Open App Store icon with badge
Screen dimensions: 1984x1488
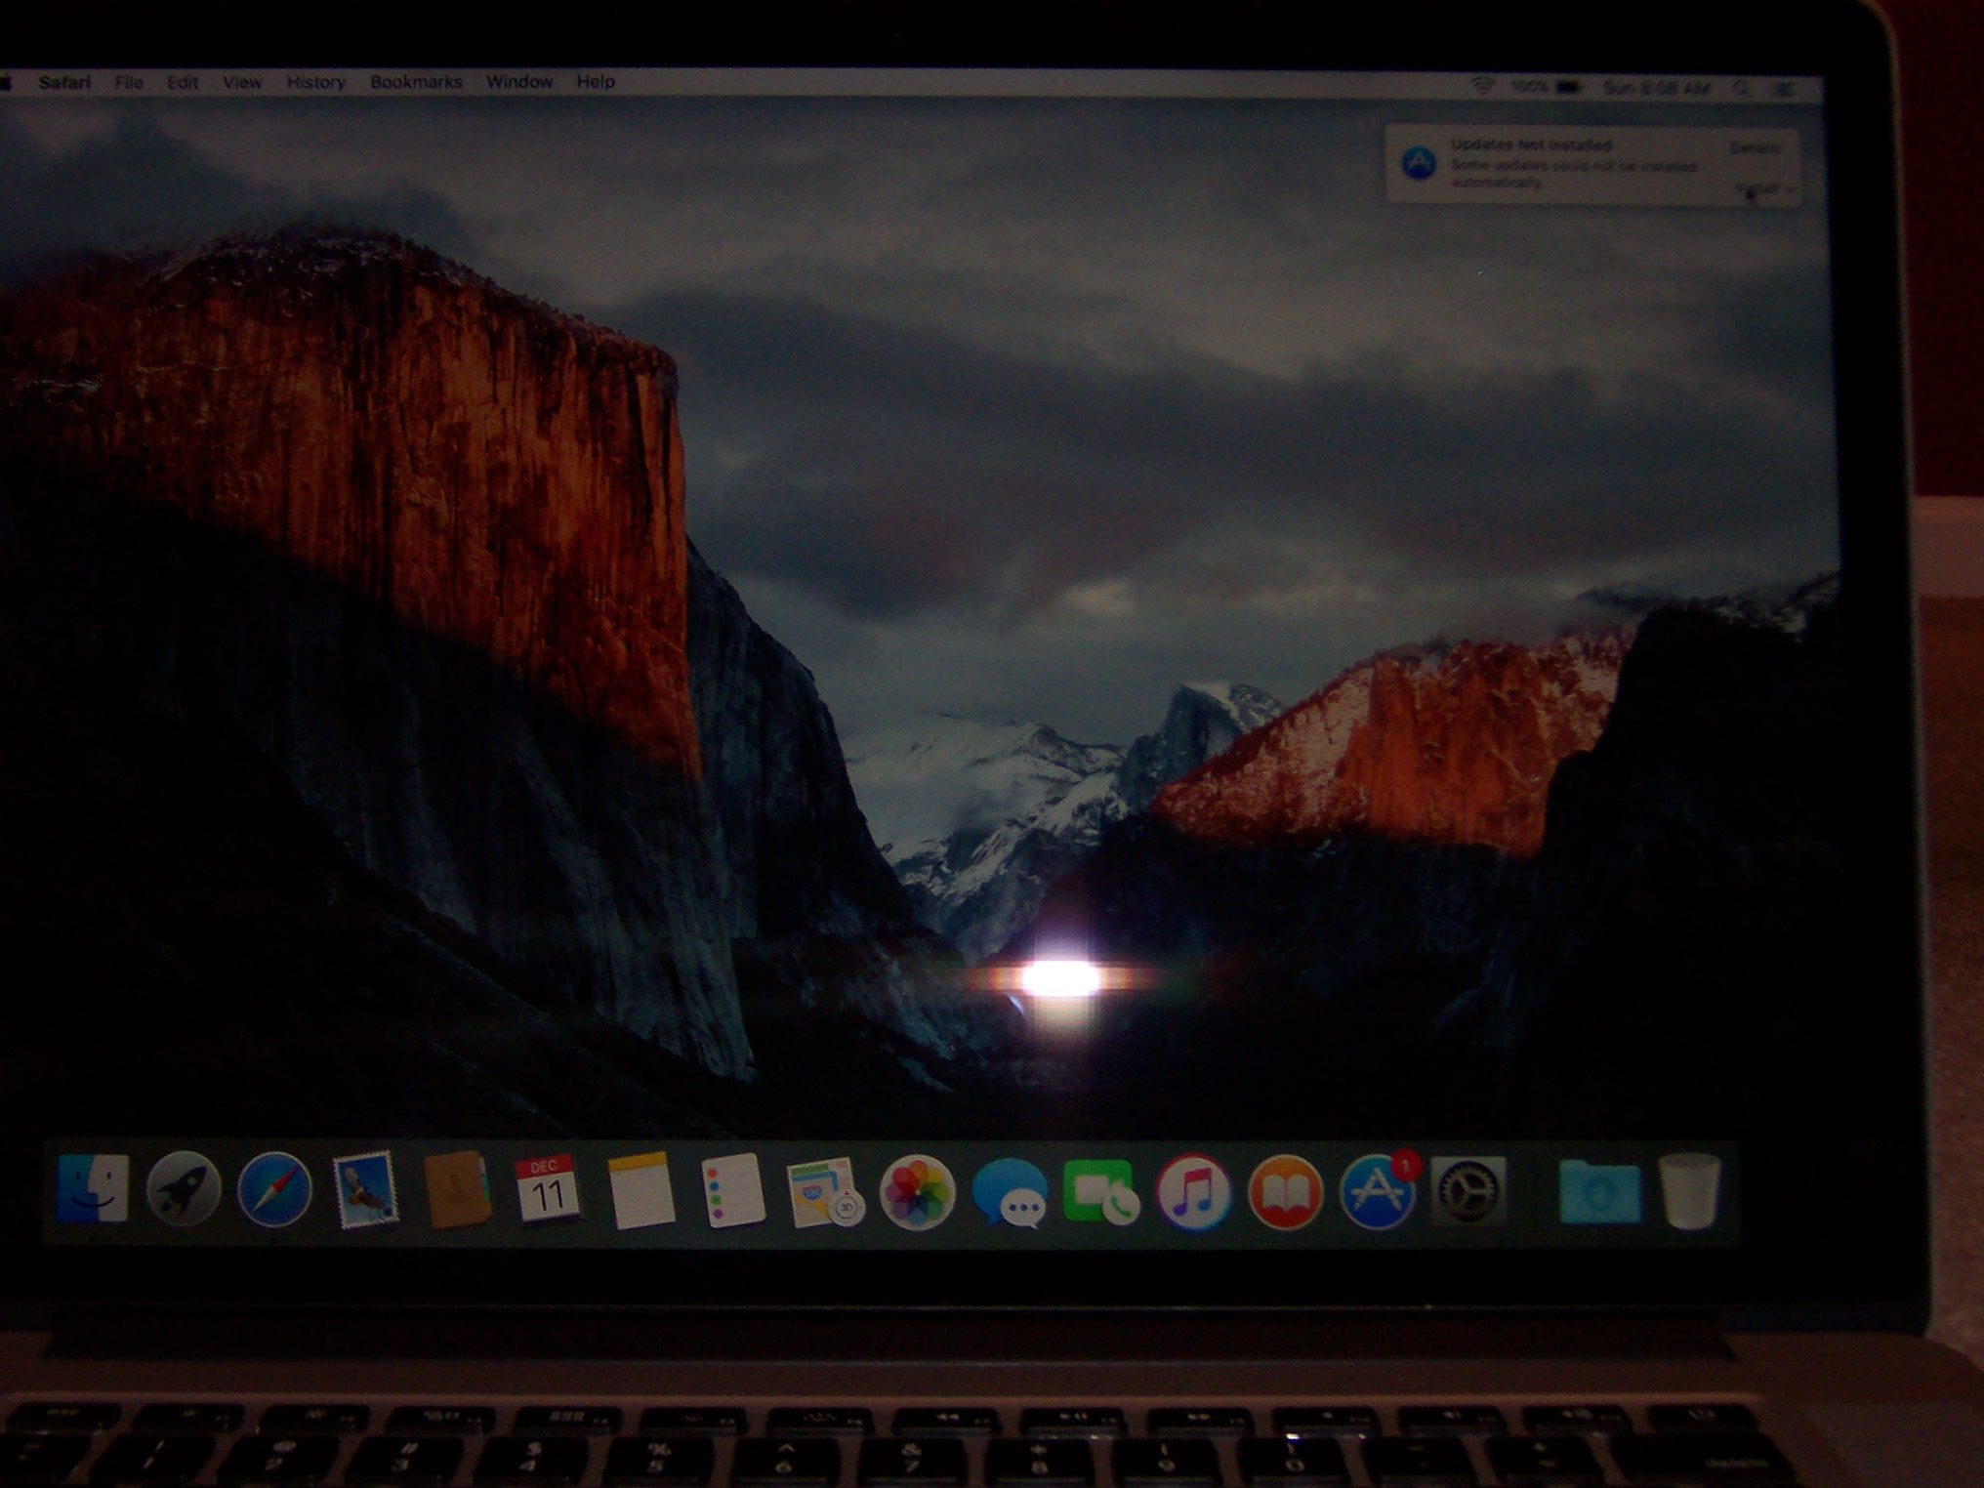[x=1378, y=1191]
